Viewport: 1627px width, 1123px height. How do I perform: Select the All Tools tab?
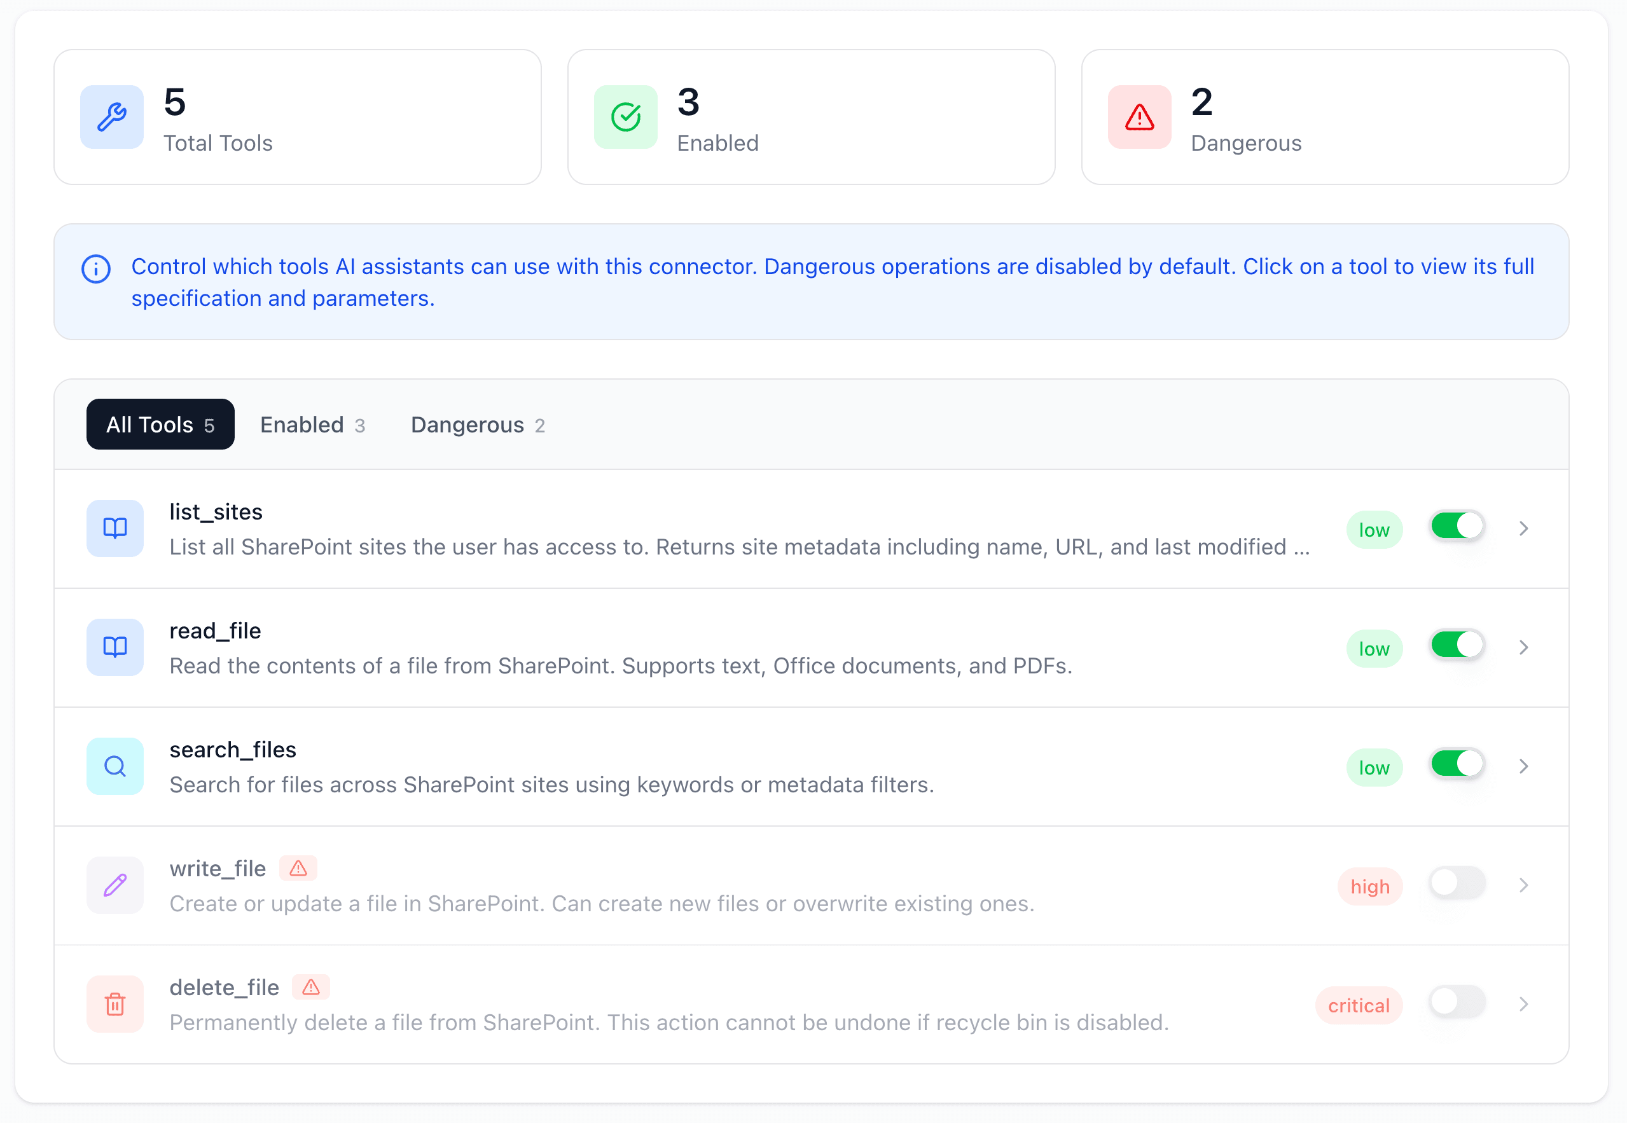(160, 425)
